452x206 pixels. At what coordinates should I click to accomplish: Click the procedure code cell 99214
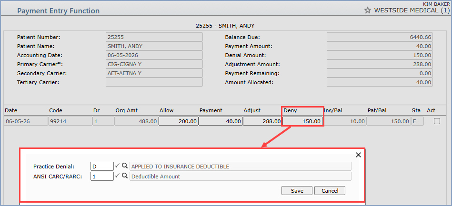pos(70,121)
